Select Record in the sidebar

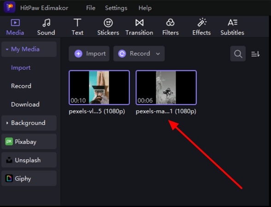click(x=21, y=86)
